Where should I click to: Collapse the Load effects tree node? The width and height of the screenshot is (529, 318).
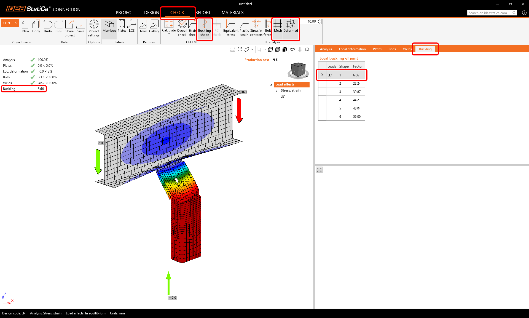click(271, 85)
